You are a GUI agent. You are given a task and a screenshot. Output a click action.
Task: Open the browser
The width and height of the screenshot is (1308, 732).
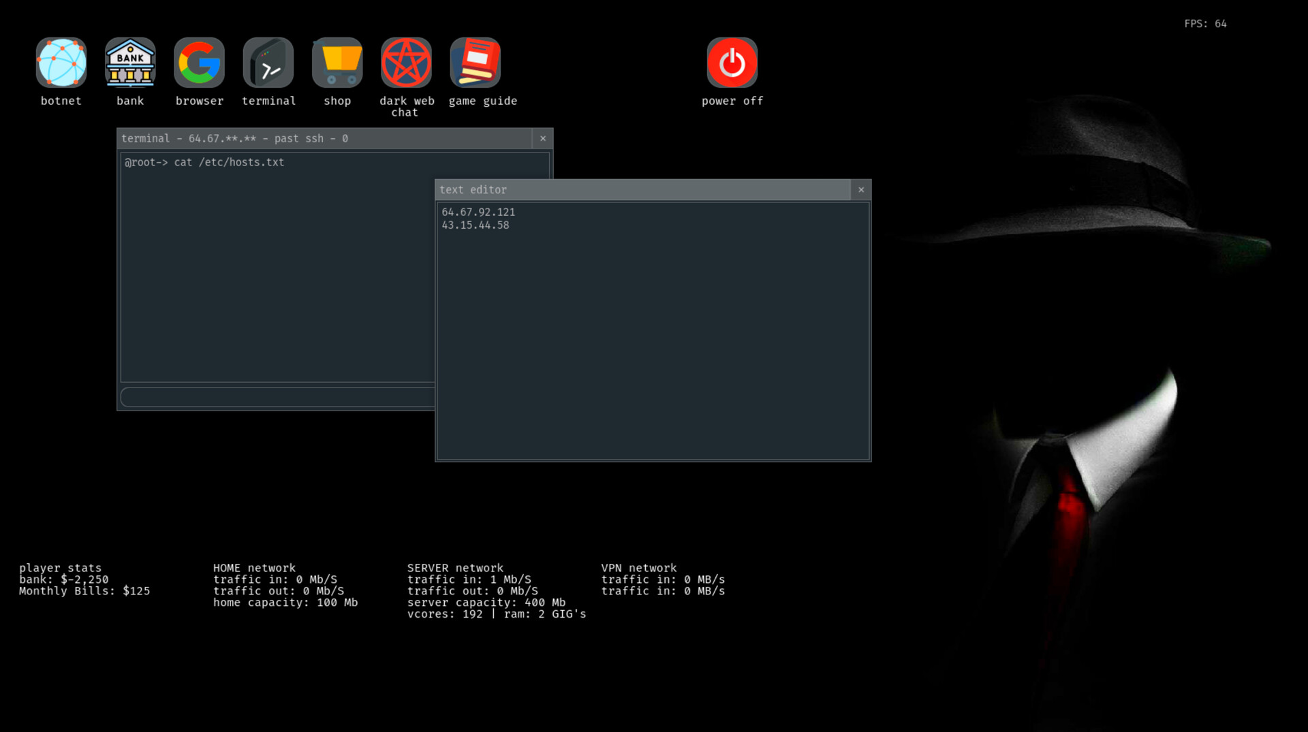[x=199, y=62]
